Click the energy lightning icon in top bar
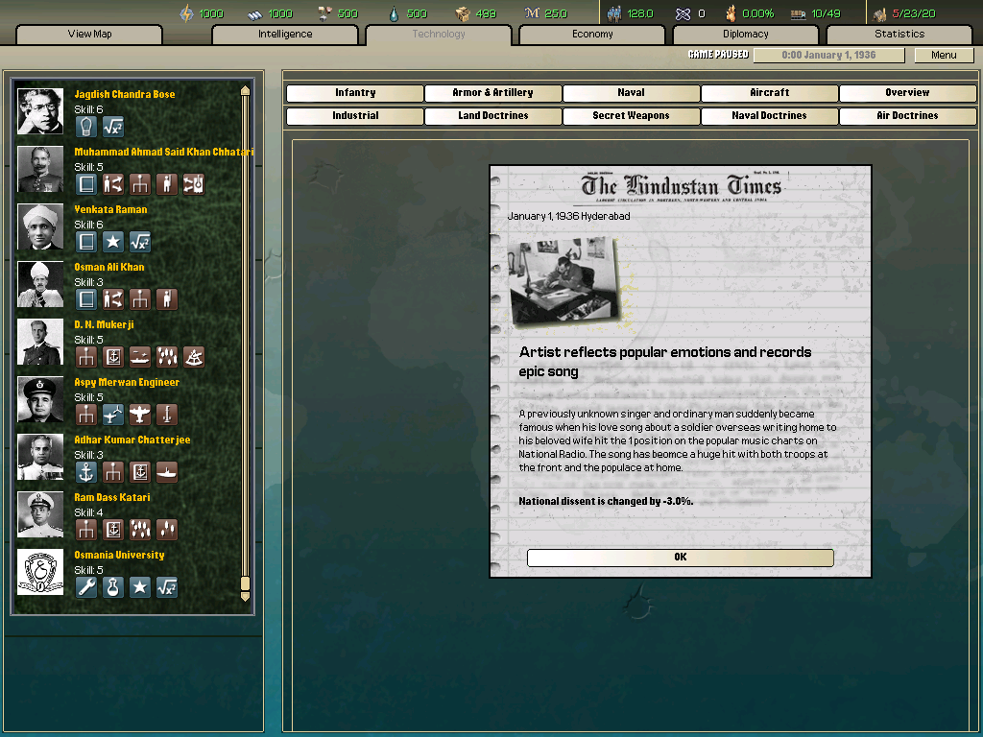983x737 pixels. [x=186, y=13]
